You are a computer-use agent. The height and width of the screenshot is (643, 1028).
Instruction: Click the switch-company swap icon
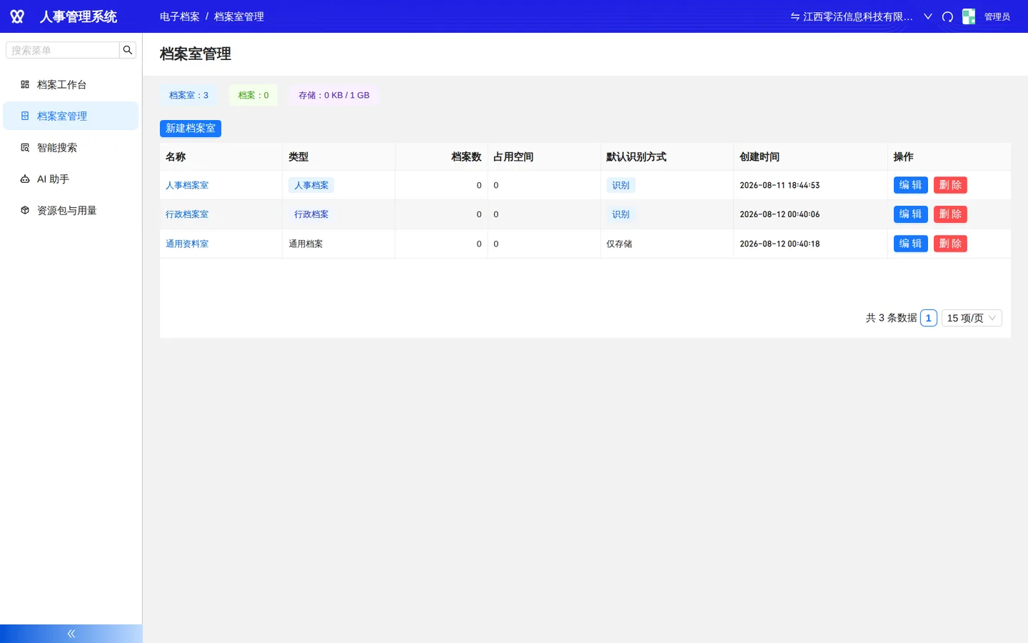coord(795,16)
